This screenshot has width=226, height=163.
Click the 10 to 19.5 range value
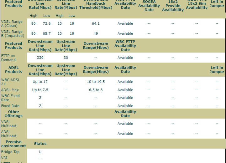point(96,82)
